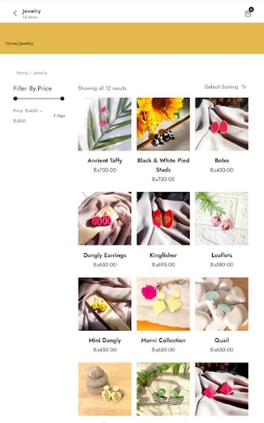Open the pink fan earrings photo in last row
Viewport: 264px width, 423px height.
tap(221, 389)
